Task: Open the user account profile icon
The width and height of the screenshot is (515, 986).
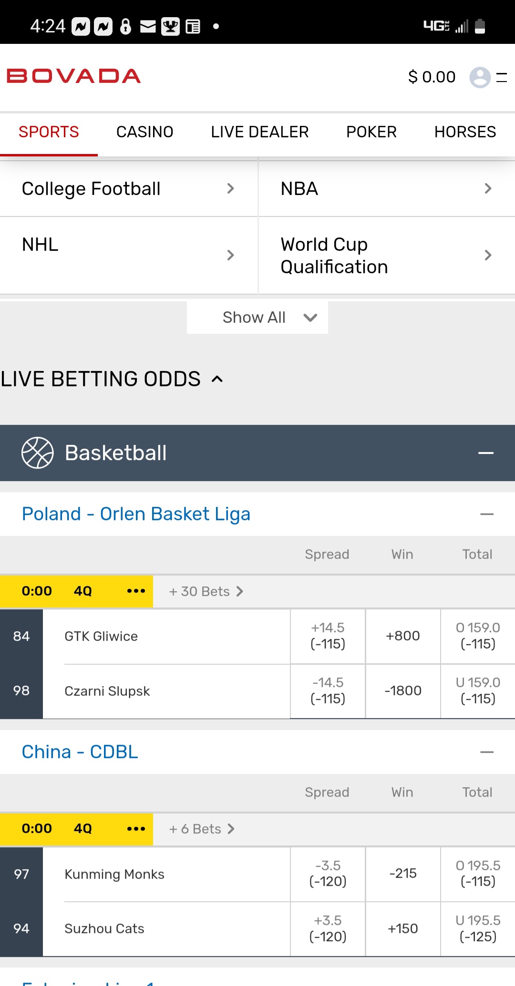Action: 480,77
